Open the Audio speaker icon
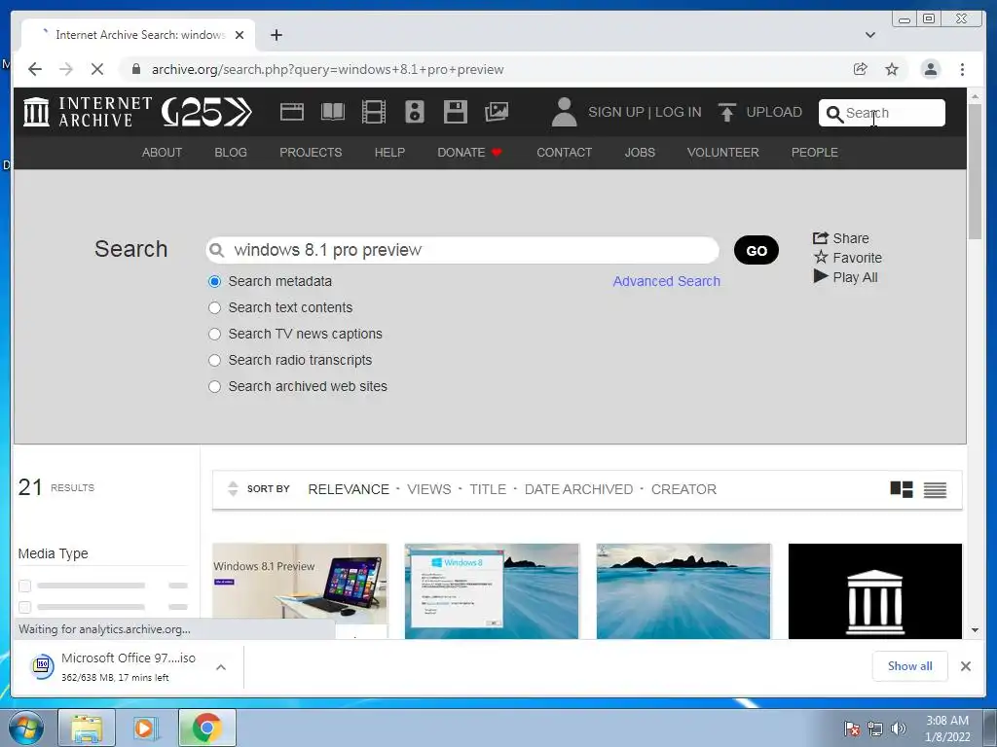Viewport: 997px width, 747px height. [x=415, y=112]
